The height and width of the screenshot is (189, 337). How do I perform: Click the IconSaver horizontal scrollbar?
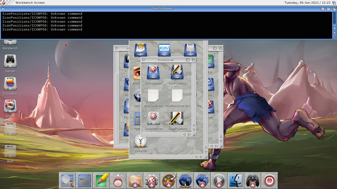[x=161, y=135]
